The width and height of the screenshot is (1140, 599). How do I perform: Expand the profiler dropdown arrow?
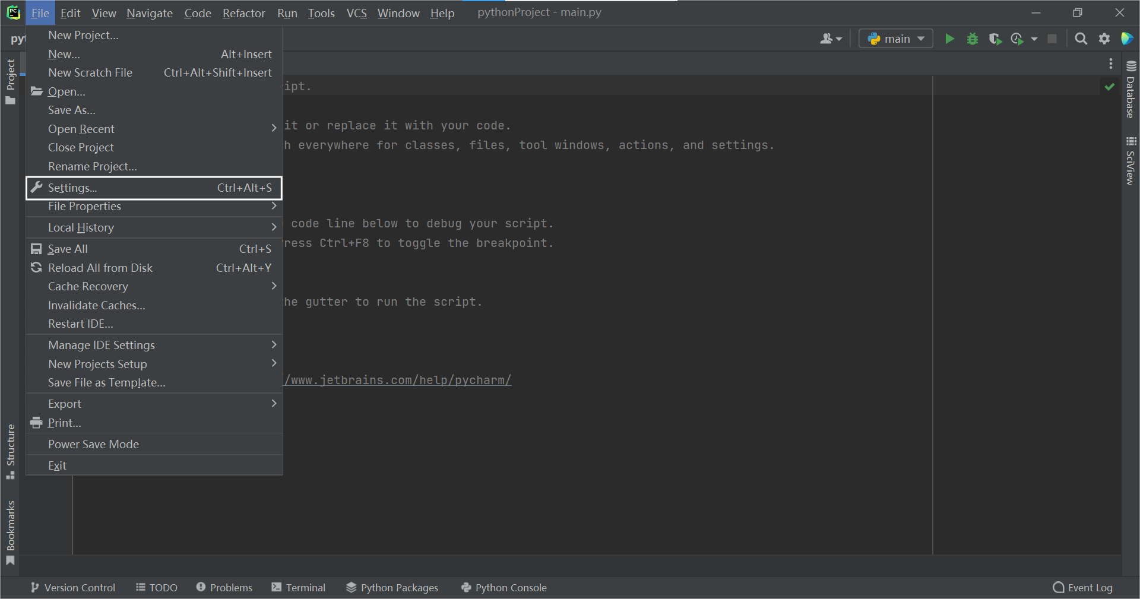pyautogui.click(x=1034, y=39)
